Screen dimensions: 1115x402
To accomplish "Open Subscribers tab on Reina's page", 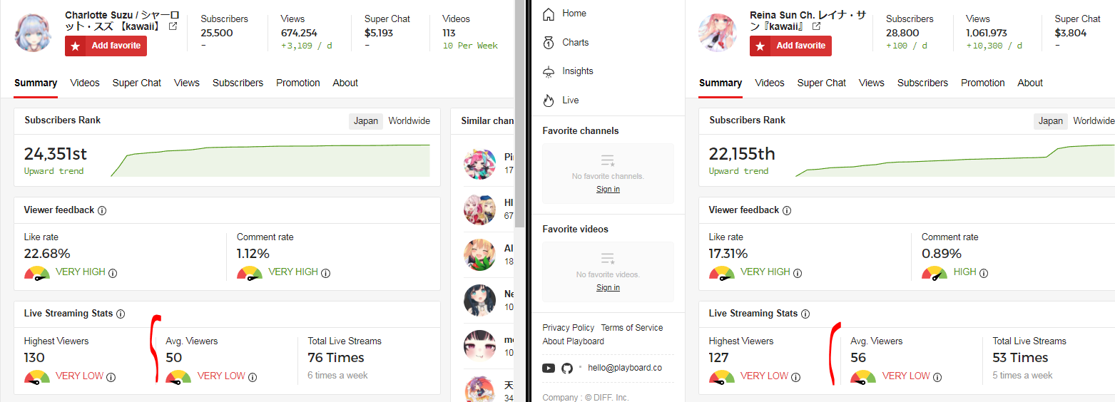I will tap(922, 83).
